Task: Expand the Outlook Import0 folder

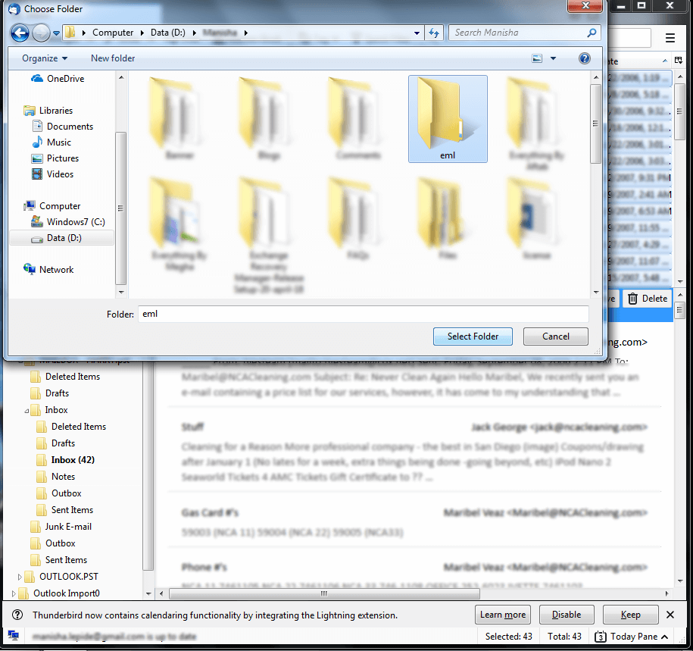Action: click(x=14, y=593)
